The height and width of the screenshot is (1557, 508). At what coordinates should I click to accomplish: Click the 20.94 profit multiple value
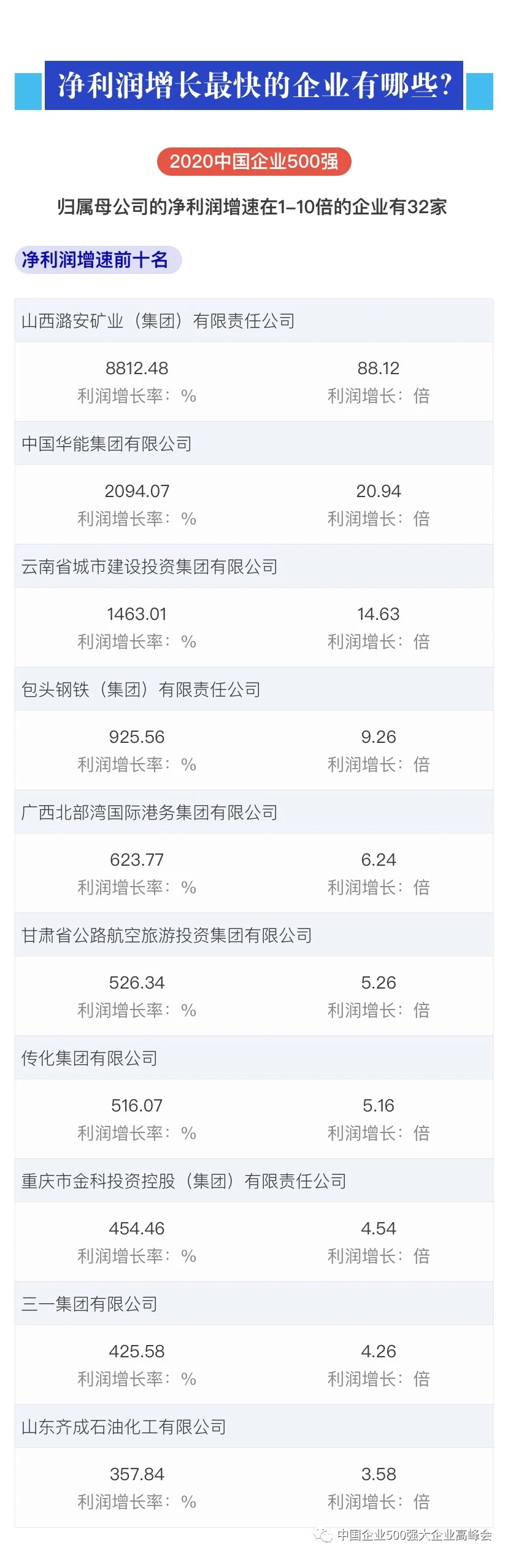[x=378, y=491]
